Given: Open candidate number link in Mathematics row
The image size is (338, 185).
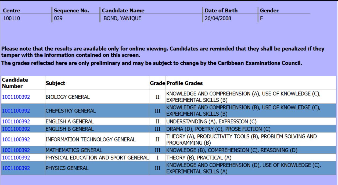Looking at the screenshot, I should coord(16,150).
